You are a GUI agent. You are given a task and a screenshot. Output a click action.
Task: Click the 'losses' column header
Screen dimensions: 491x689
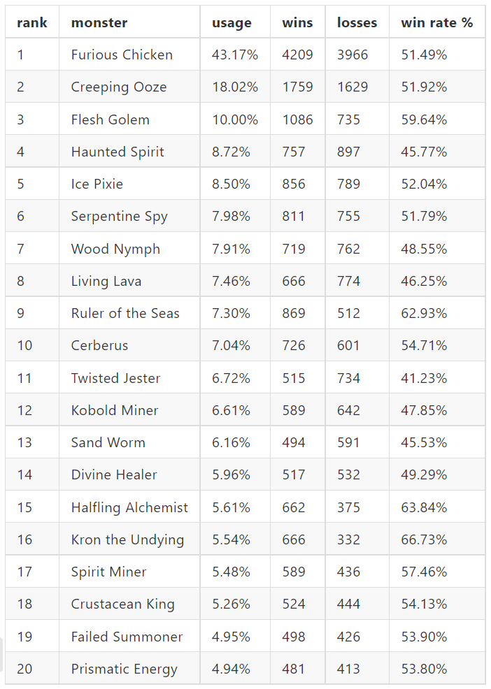click(357, 22)
